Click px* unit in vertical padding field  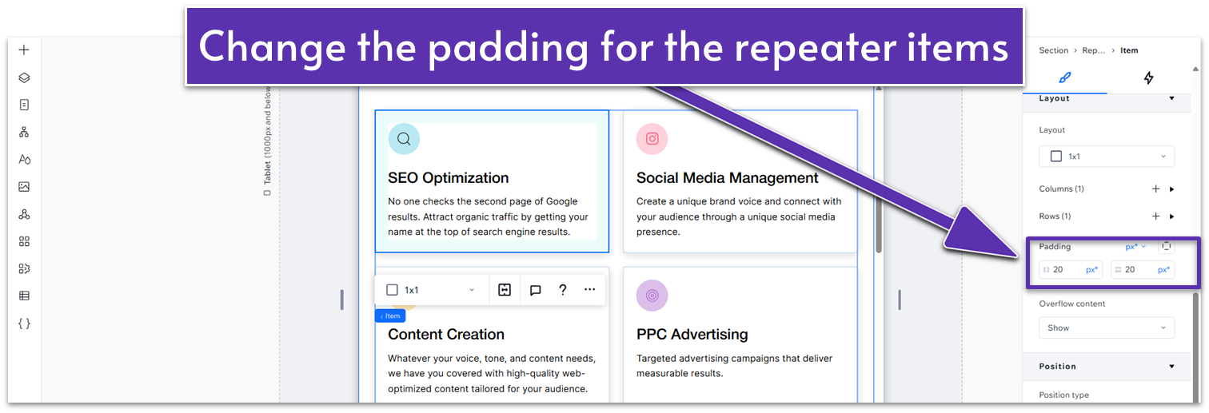pos(1164,270)
